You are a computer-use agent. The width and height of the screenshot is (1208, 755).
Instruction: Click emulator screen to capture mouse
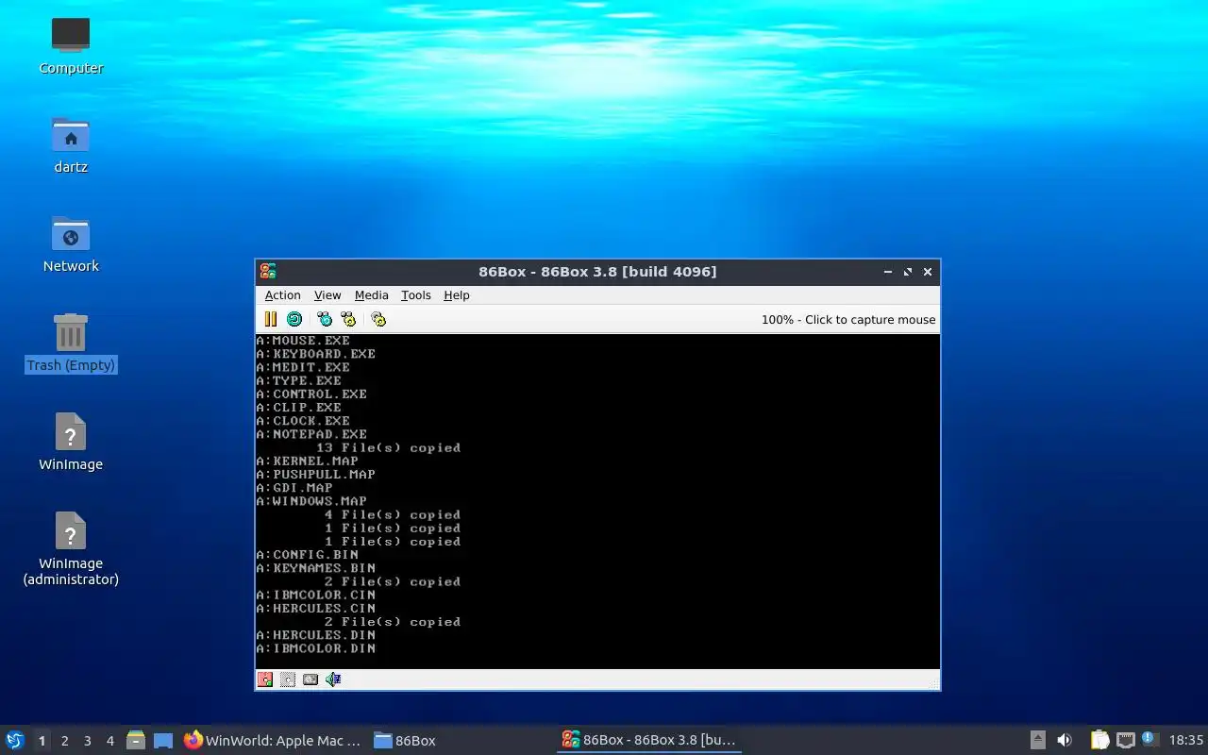(597, 501)
